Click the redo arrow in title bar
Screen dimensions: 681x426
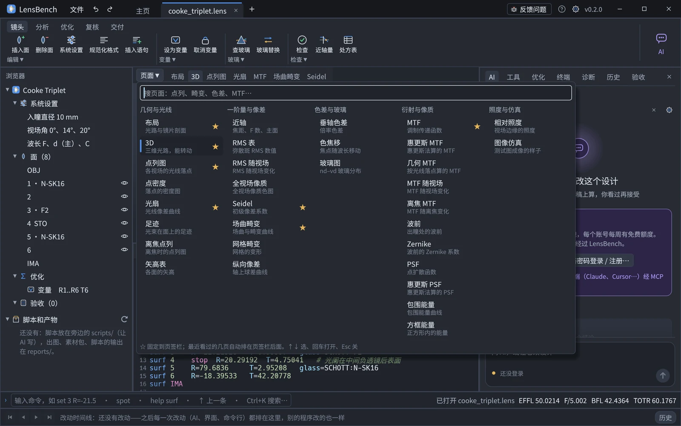110,9
